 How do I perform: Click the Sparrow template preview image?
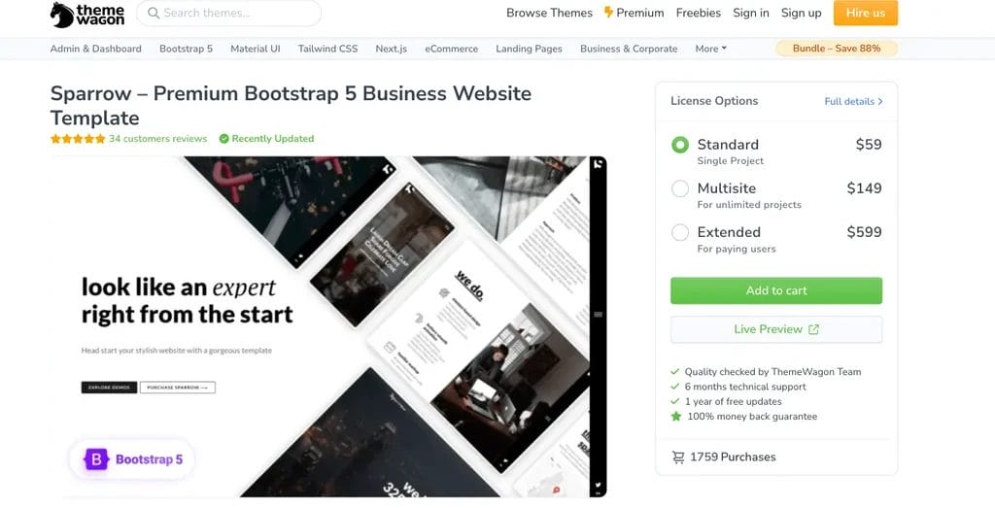tap(328, 326)
